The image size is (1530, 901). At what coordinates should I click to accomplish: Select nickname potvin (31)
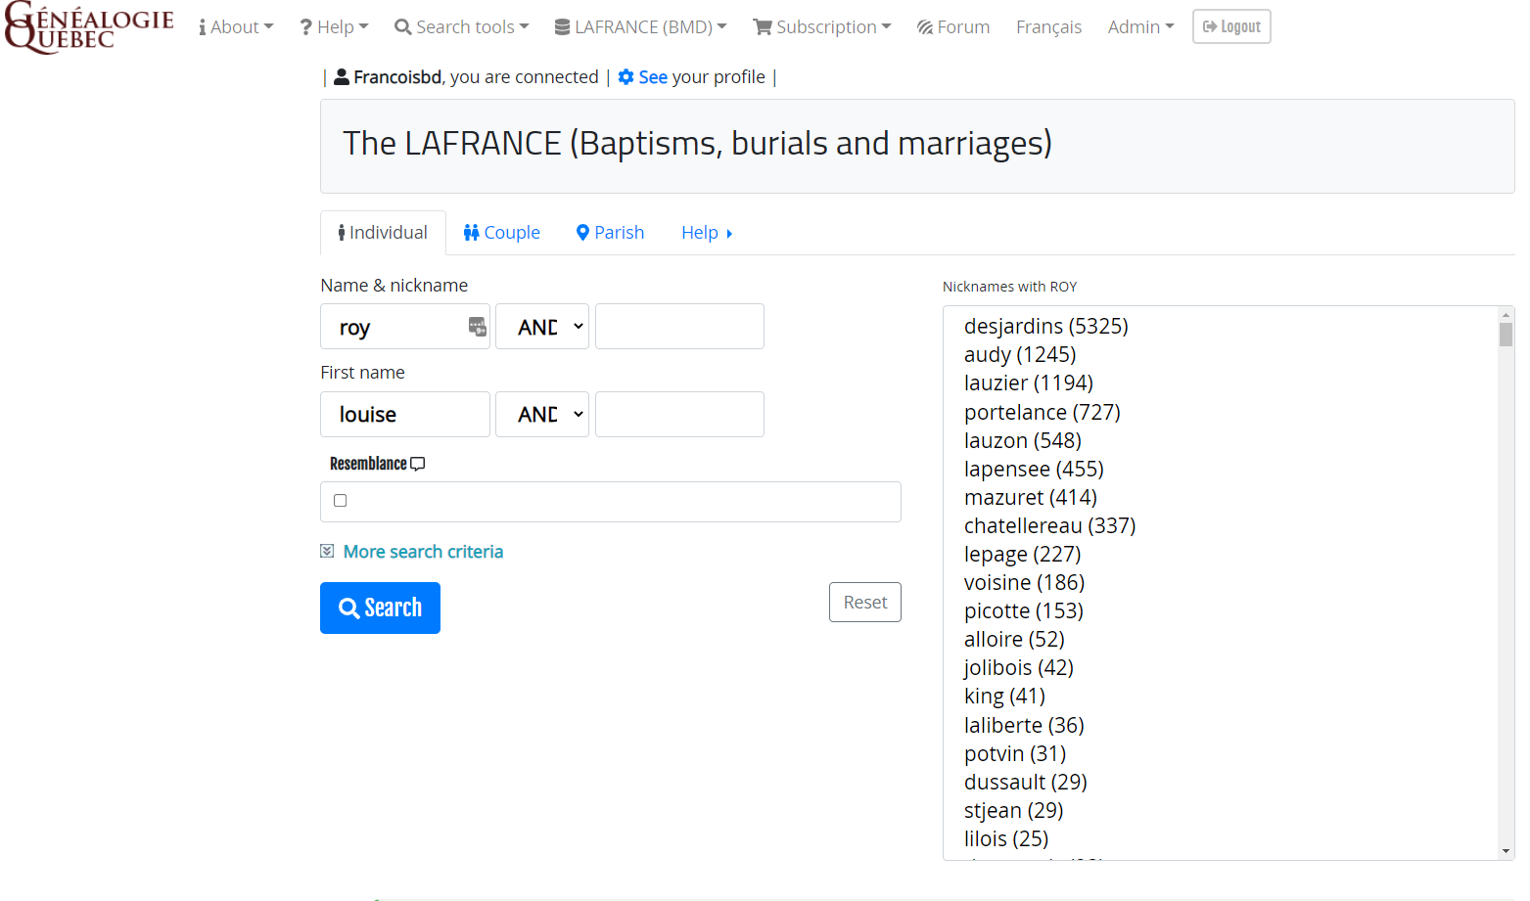point(1015,753)
